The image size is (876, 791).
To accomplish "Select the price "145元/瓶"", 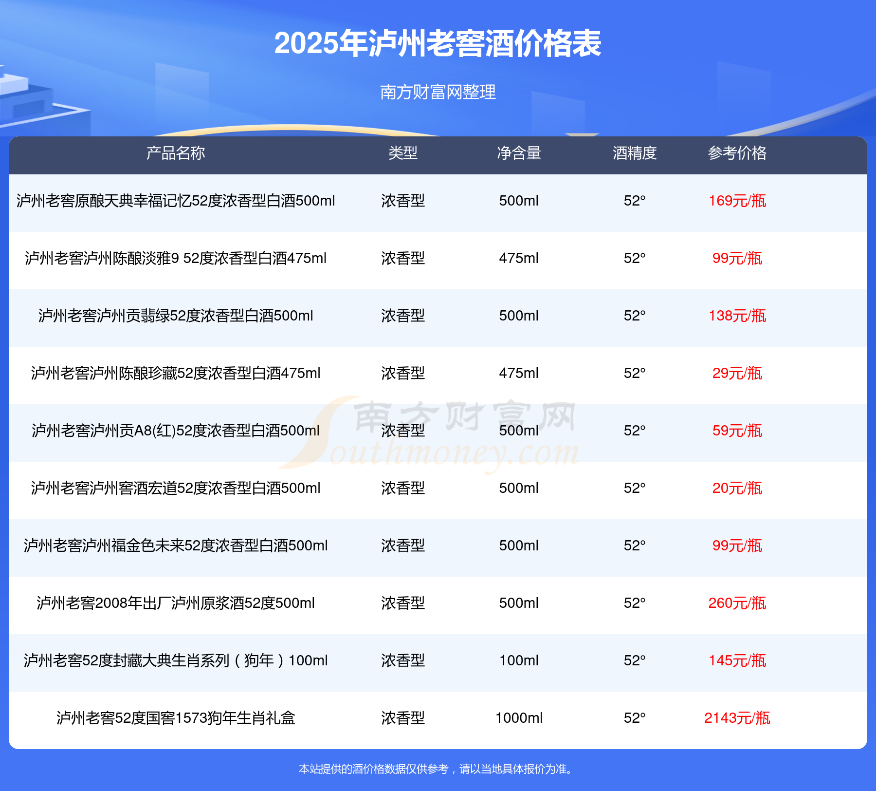I will pos(737,660).
